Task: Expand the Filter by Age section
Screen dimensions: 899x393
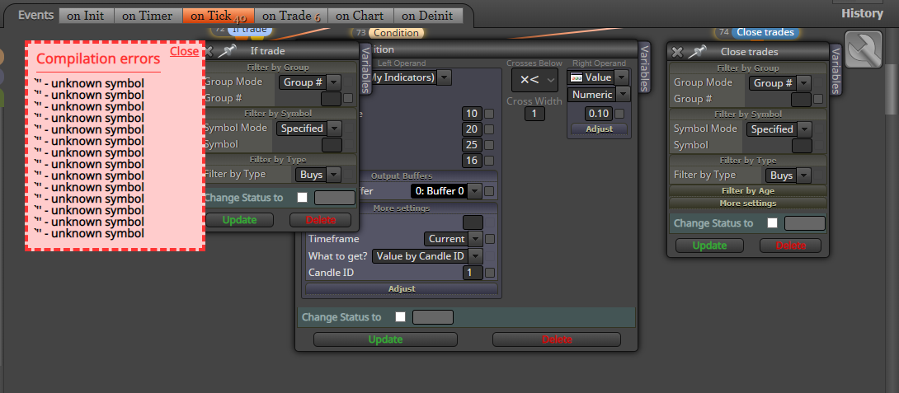Action: click(x=747, y=191)
